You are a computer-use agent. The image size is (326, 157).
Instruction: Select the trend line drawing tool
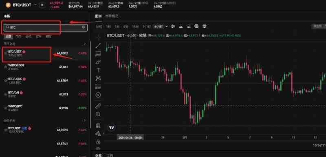(98, 46)
